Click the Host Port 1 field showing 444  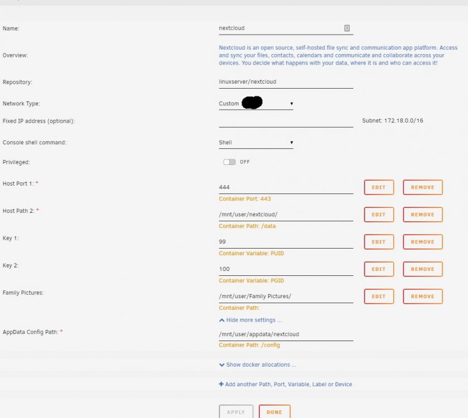pos(286,187)
